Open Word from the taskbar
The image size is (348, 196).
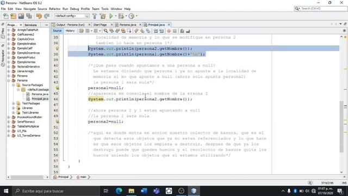[x=144, y=191]
